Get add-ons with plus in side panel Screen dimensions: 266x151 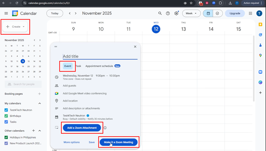pos(260,93)
